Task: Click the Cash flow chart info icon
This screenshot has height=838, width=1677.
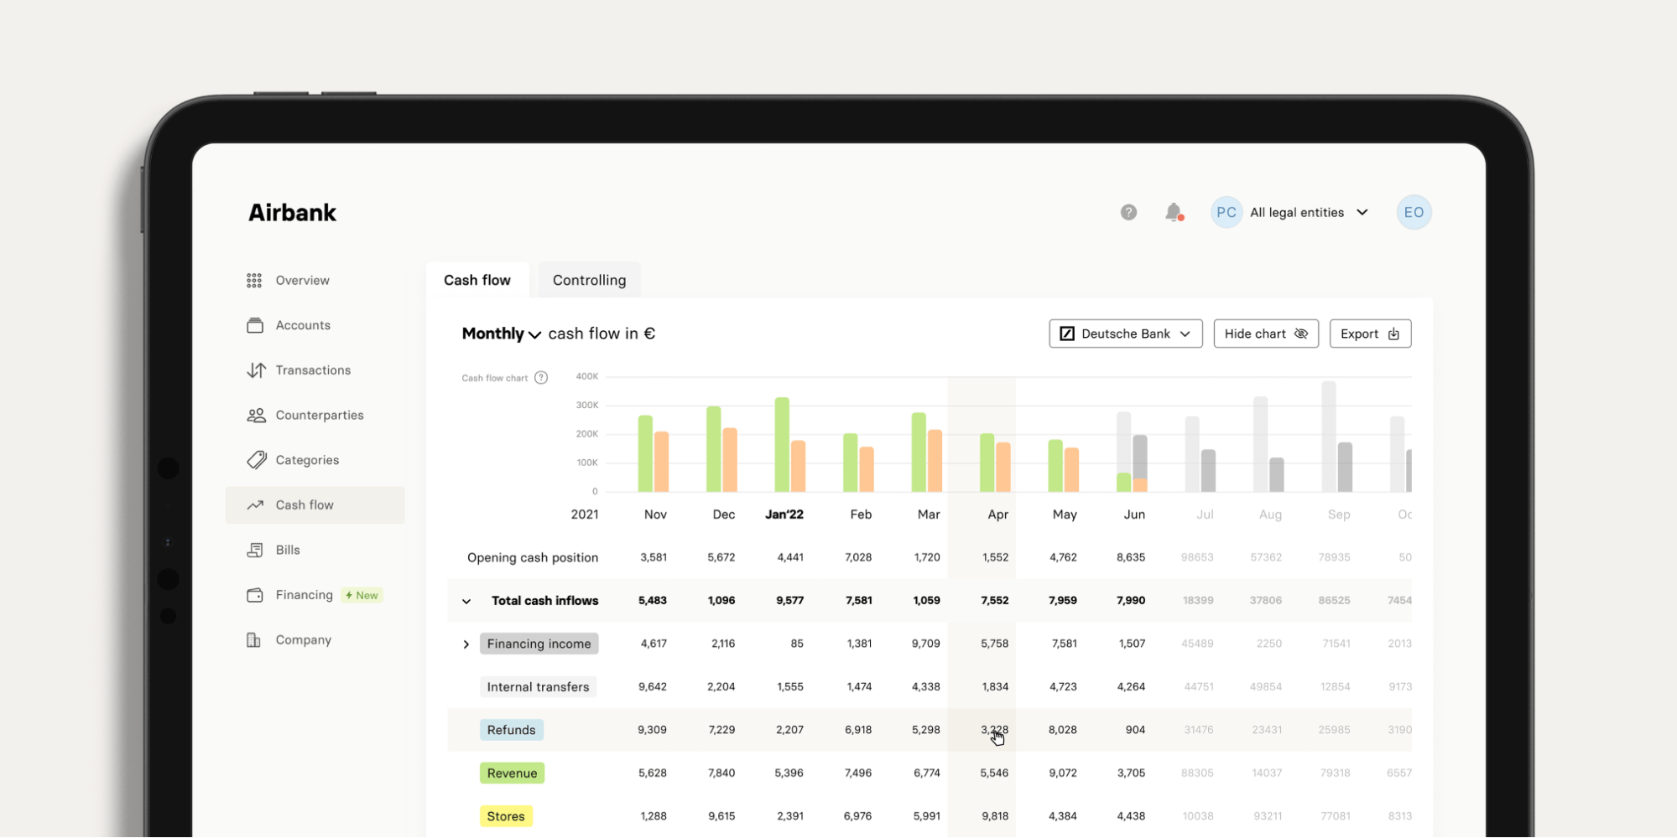Action: (x=541, y=378)
